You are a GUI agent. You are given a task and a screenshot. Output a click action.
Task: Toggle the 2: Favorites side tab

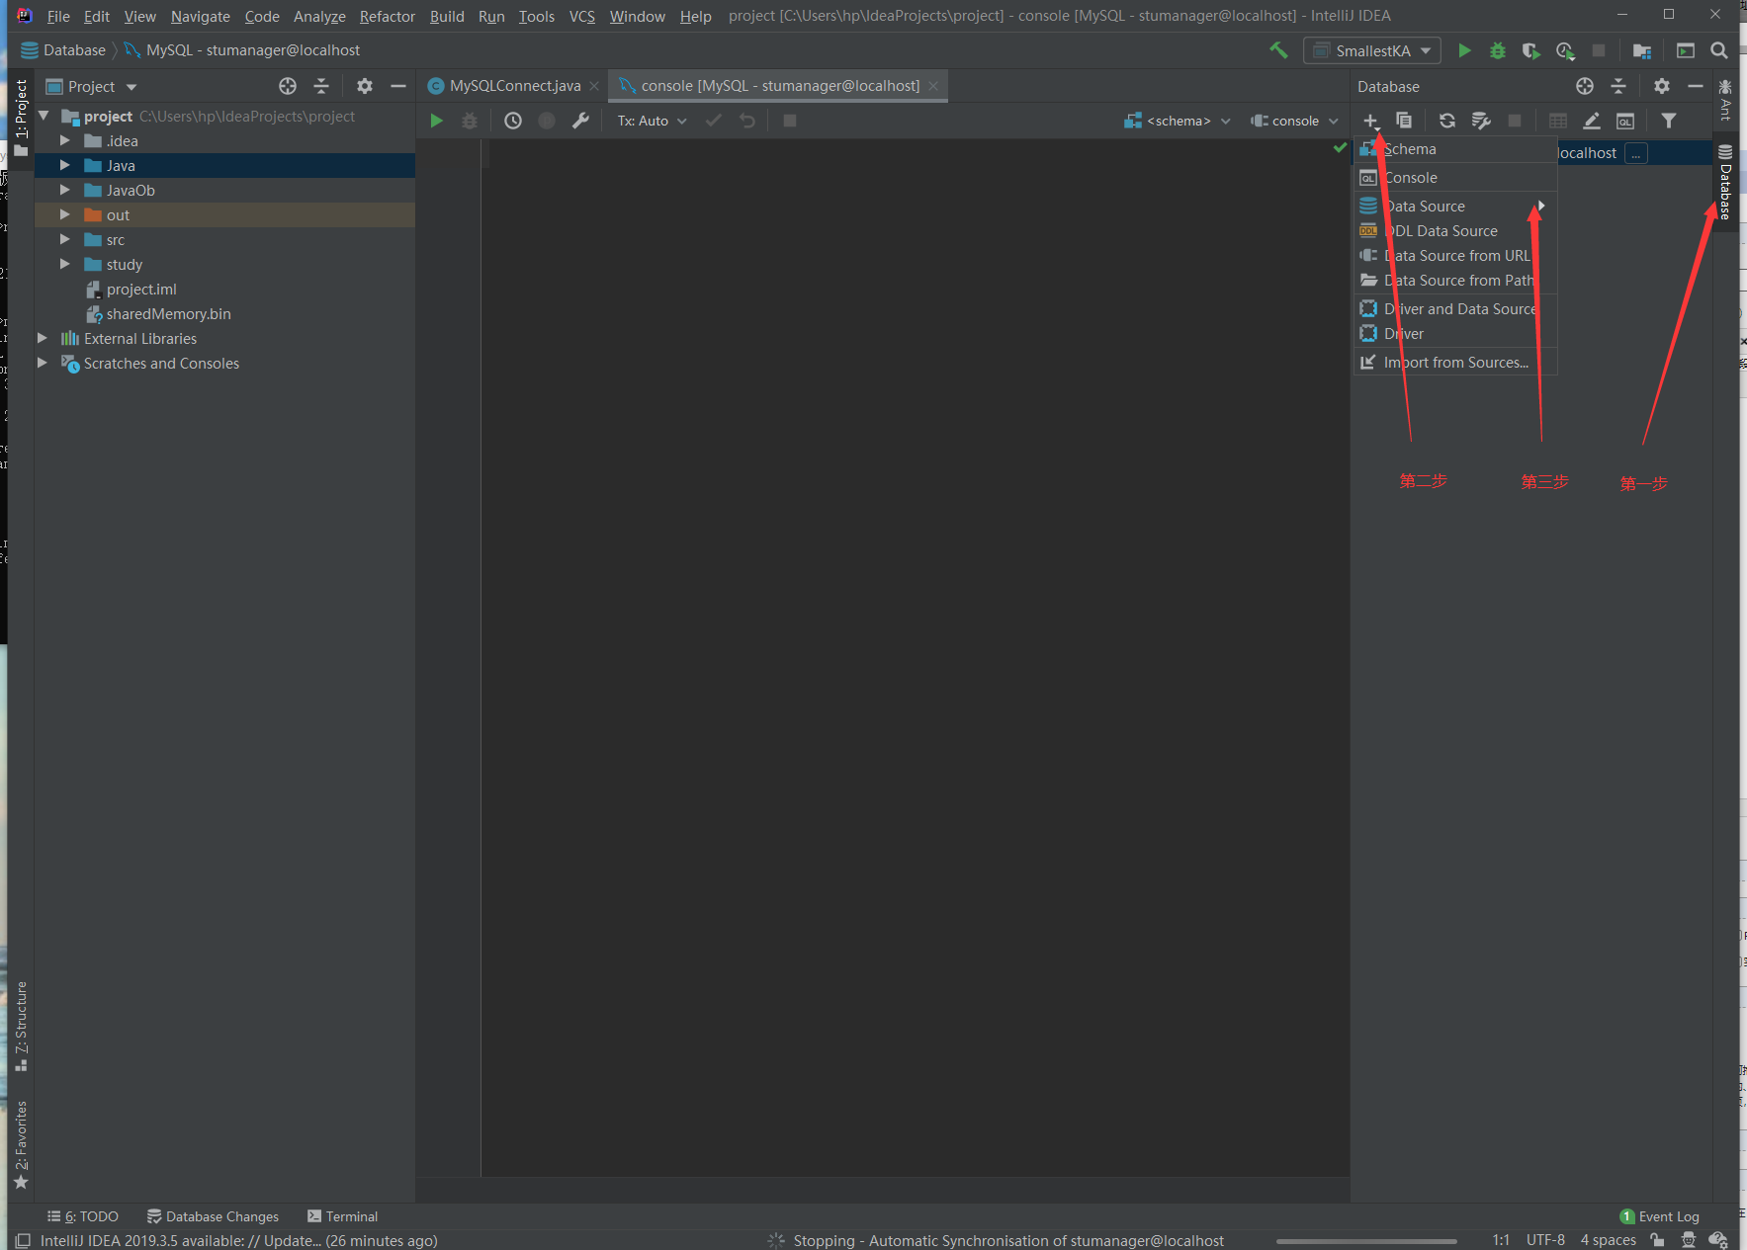point(21,1144)
